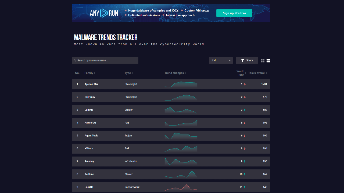The height and width of the screenshot is (193, 344).
Task: Click LockBit red trend chart
Action: click(181, 187)
